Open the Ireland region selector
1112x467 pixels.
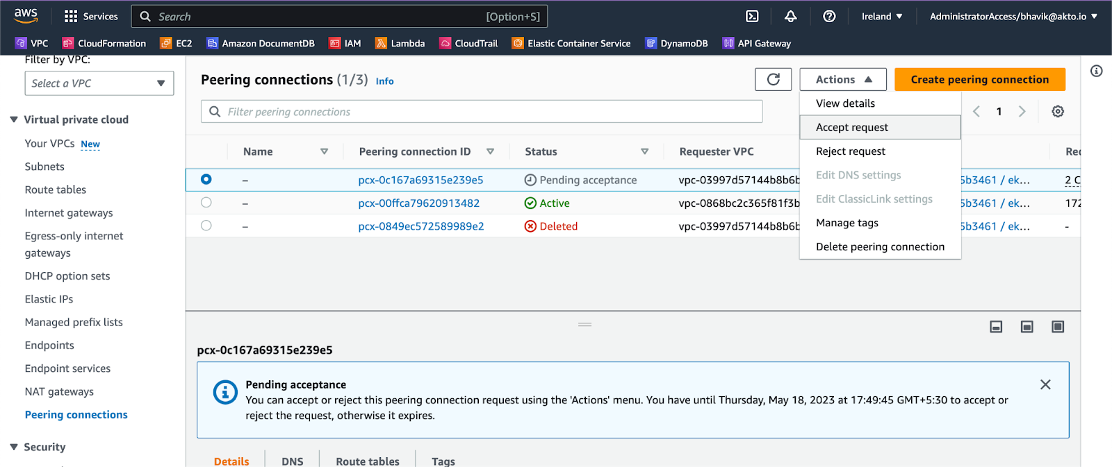point(882,16)
